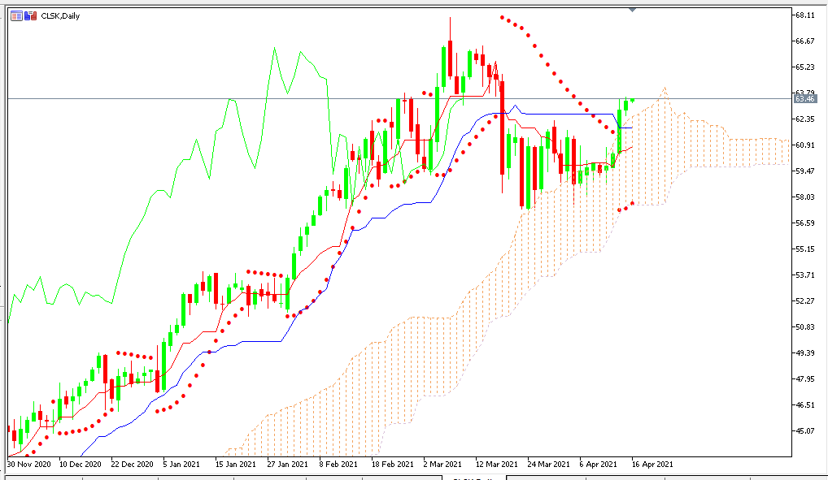Click the 30 Nov 2020 date label

click(29, 465)
